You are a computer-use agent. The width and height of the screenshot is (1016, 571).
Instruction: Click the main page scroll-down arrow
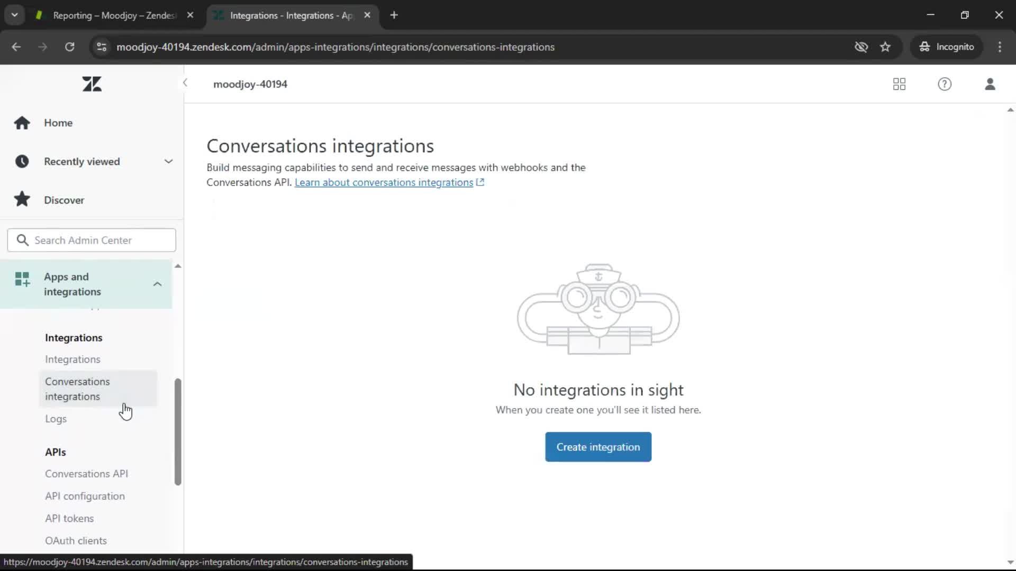pyautogui.click(x=1010, y=563)
